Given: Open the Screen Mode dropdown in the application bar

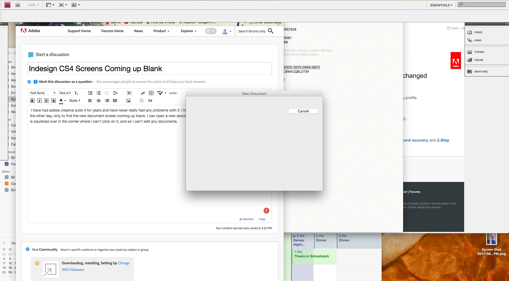Looking at the screenshot, I should [x=63, y=5].
